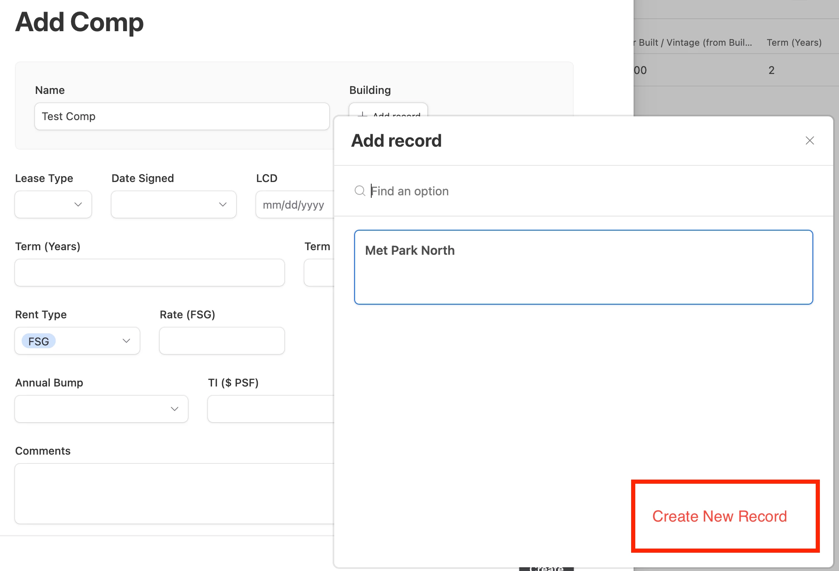Expand the Date Signed dropdown
Screen dimensions: 839x571
click(173, 204)
